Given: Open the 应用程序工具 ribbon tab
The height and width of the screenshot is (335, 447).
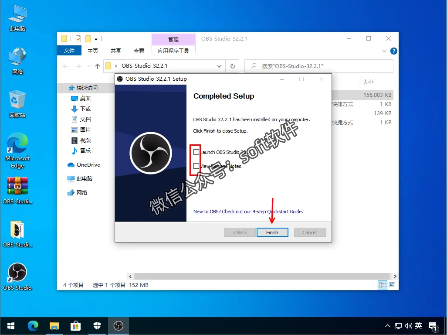Looking at the screenshot, I should tap(173, 51).
